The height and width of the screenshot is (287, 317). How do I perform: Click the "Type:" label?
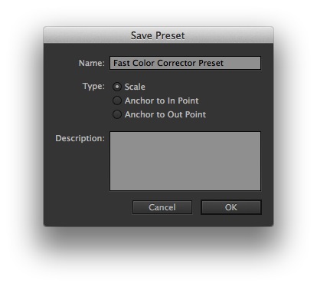point(93,86)
